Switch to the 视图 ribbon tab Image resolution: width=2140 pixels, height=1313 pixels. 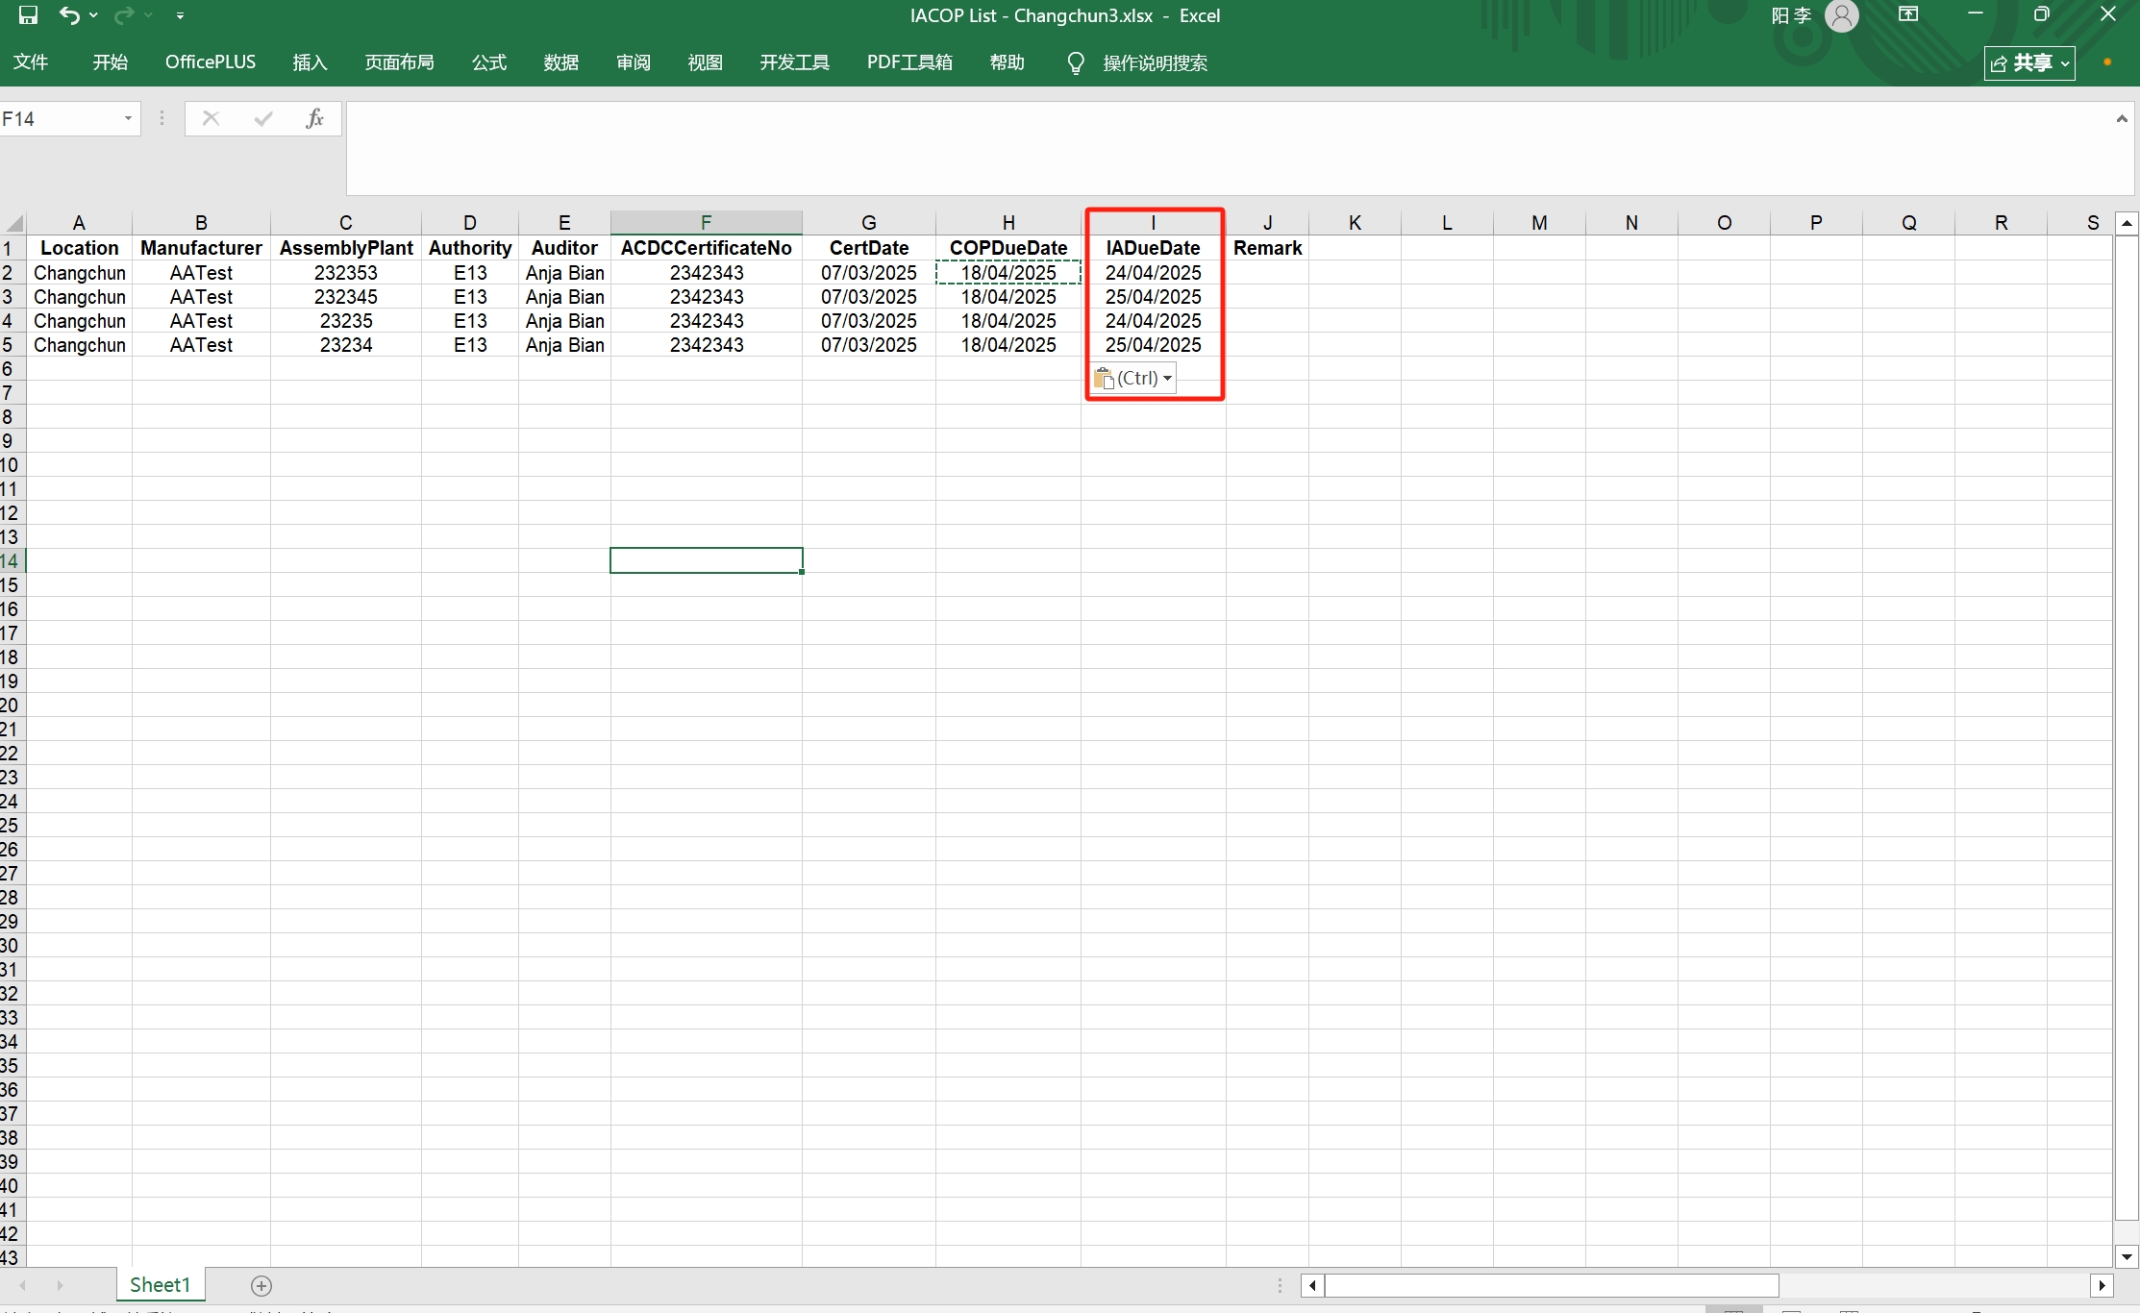tap(705, 62)
